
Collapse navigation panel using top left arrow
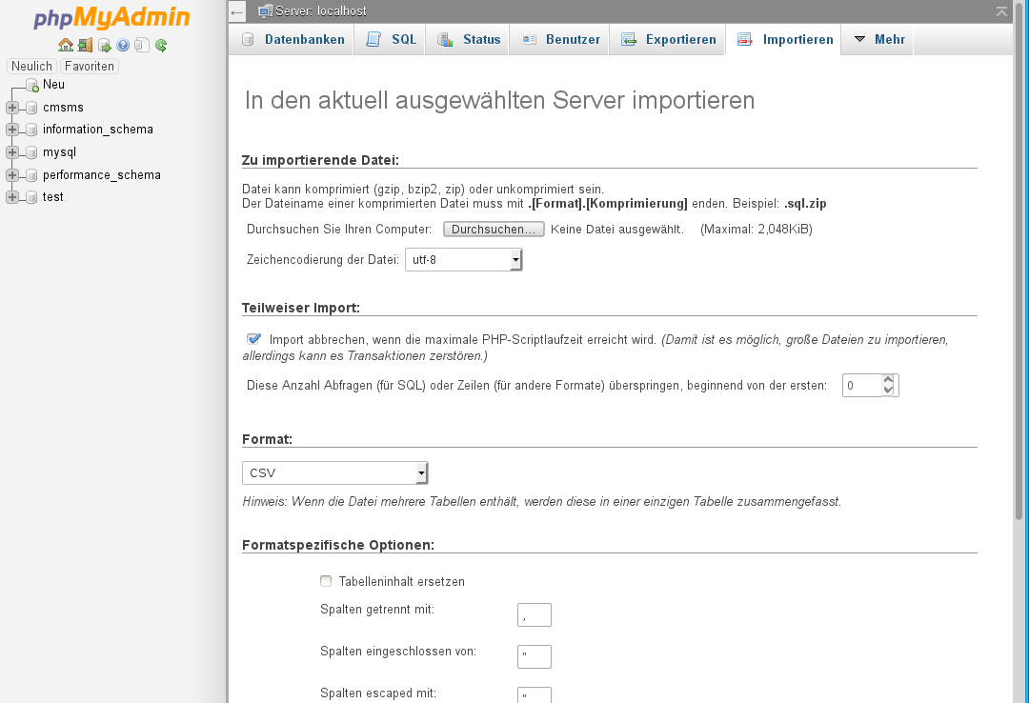tap(237, 11)
